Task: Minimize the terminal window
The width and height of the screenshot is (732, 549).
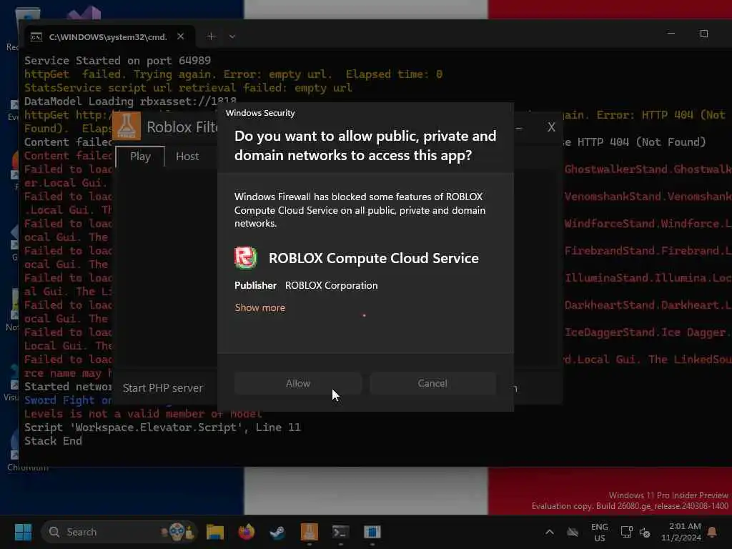Action: [x=671, y=34]
